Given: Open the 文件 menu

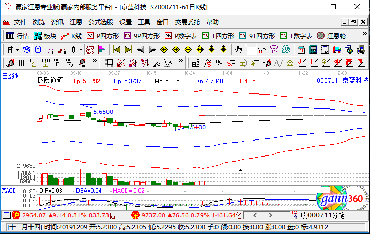Looking at the screenshot, I should point(20,22).
